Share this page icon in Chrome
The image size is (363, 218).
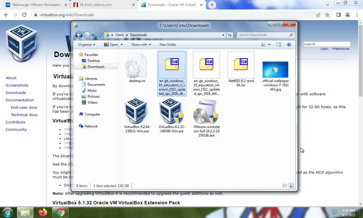coord(318,15)
